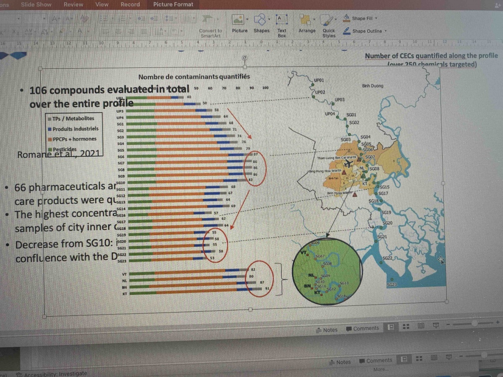Toggle Notes pane in upper status bar
The image size is (503, 377).
pos(327,330)
